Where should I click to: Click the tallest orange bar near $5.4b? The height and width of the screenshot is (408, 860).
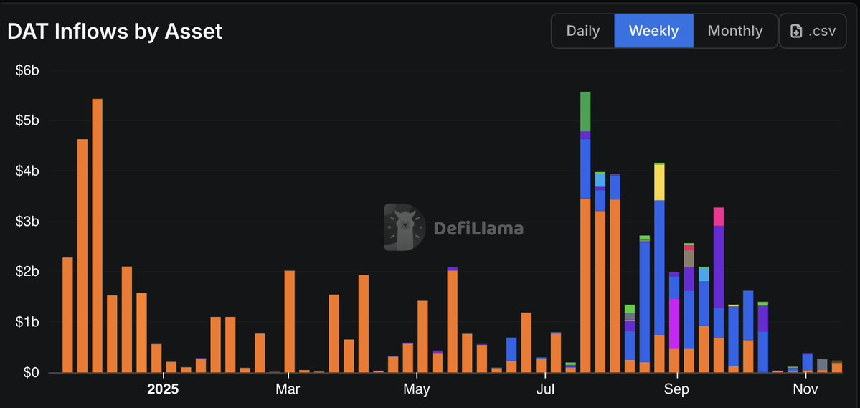(98, 237)
